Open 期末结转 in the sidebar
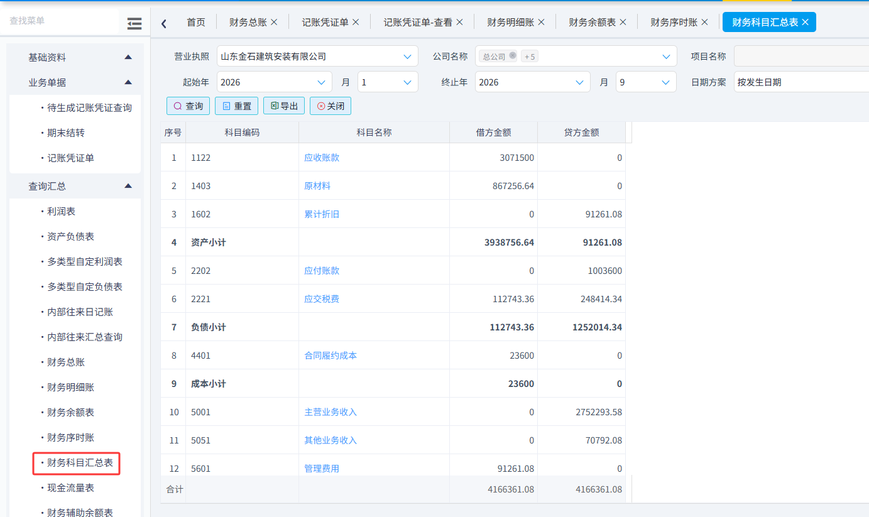Viewport: 869px width, 517px height. click(66, 133)
